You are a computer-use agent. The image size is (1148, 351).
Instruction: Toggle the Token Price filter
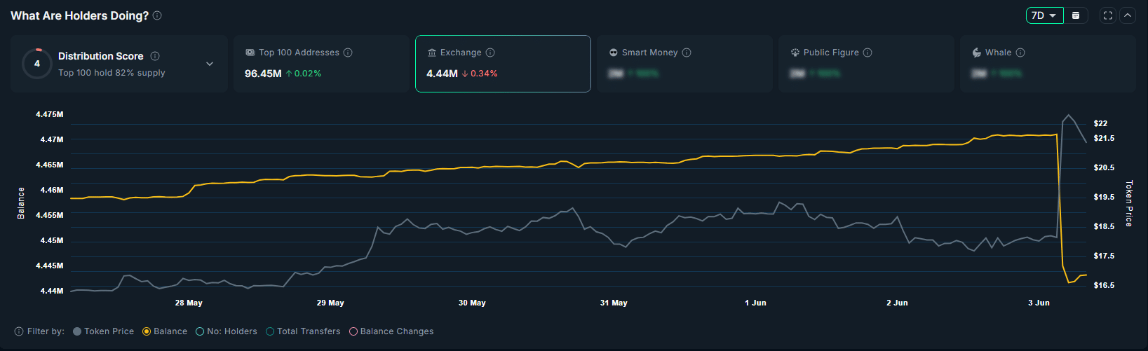(x=103, y=331)
